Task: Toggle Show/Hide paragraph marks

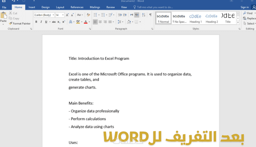Action: [150, 15]
